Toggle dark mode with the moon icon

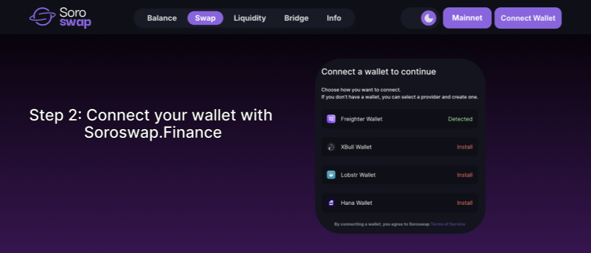[429, 17]
